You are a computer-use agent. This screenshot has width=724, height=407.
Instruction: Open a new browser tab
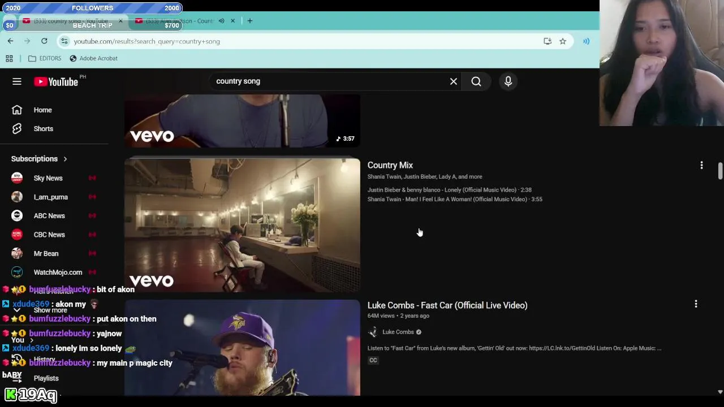click(x=249, y=21)
